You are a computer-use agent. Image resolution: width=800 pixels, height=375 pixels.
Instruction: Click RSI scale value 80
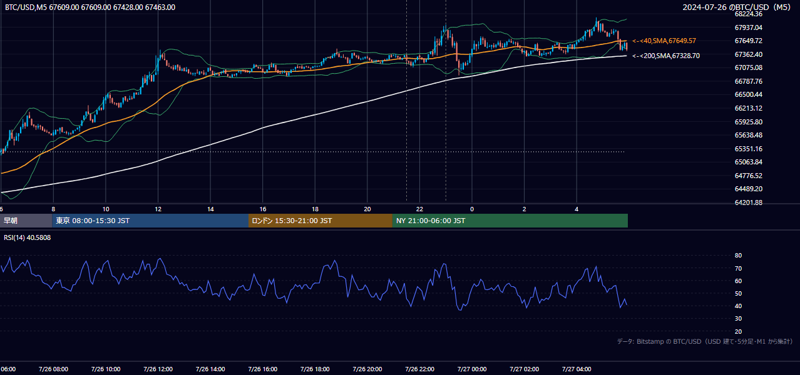[739, 256]
